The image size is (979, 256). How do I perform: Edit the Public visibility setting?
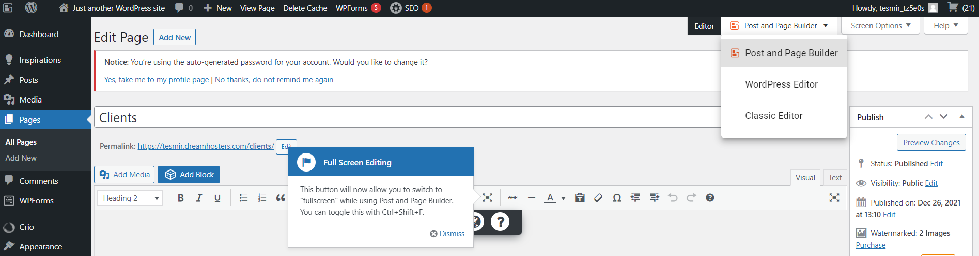tap(931, 183)
